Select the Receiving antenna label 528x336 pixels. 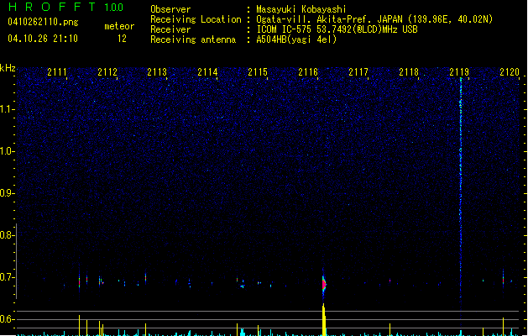[x=193, y=39]
